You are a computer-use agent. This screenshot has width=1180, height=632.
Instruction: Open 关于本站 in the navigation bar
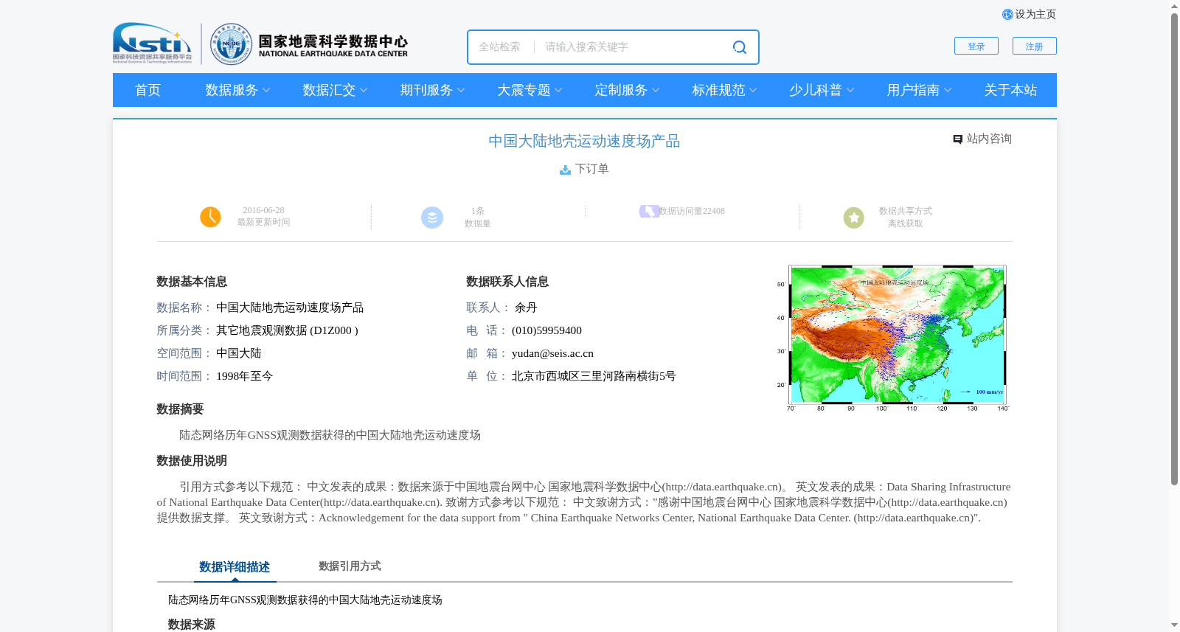click(1010, 90)
